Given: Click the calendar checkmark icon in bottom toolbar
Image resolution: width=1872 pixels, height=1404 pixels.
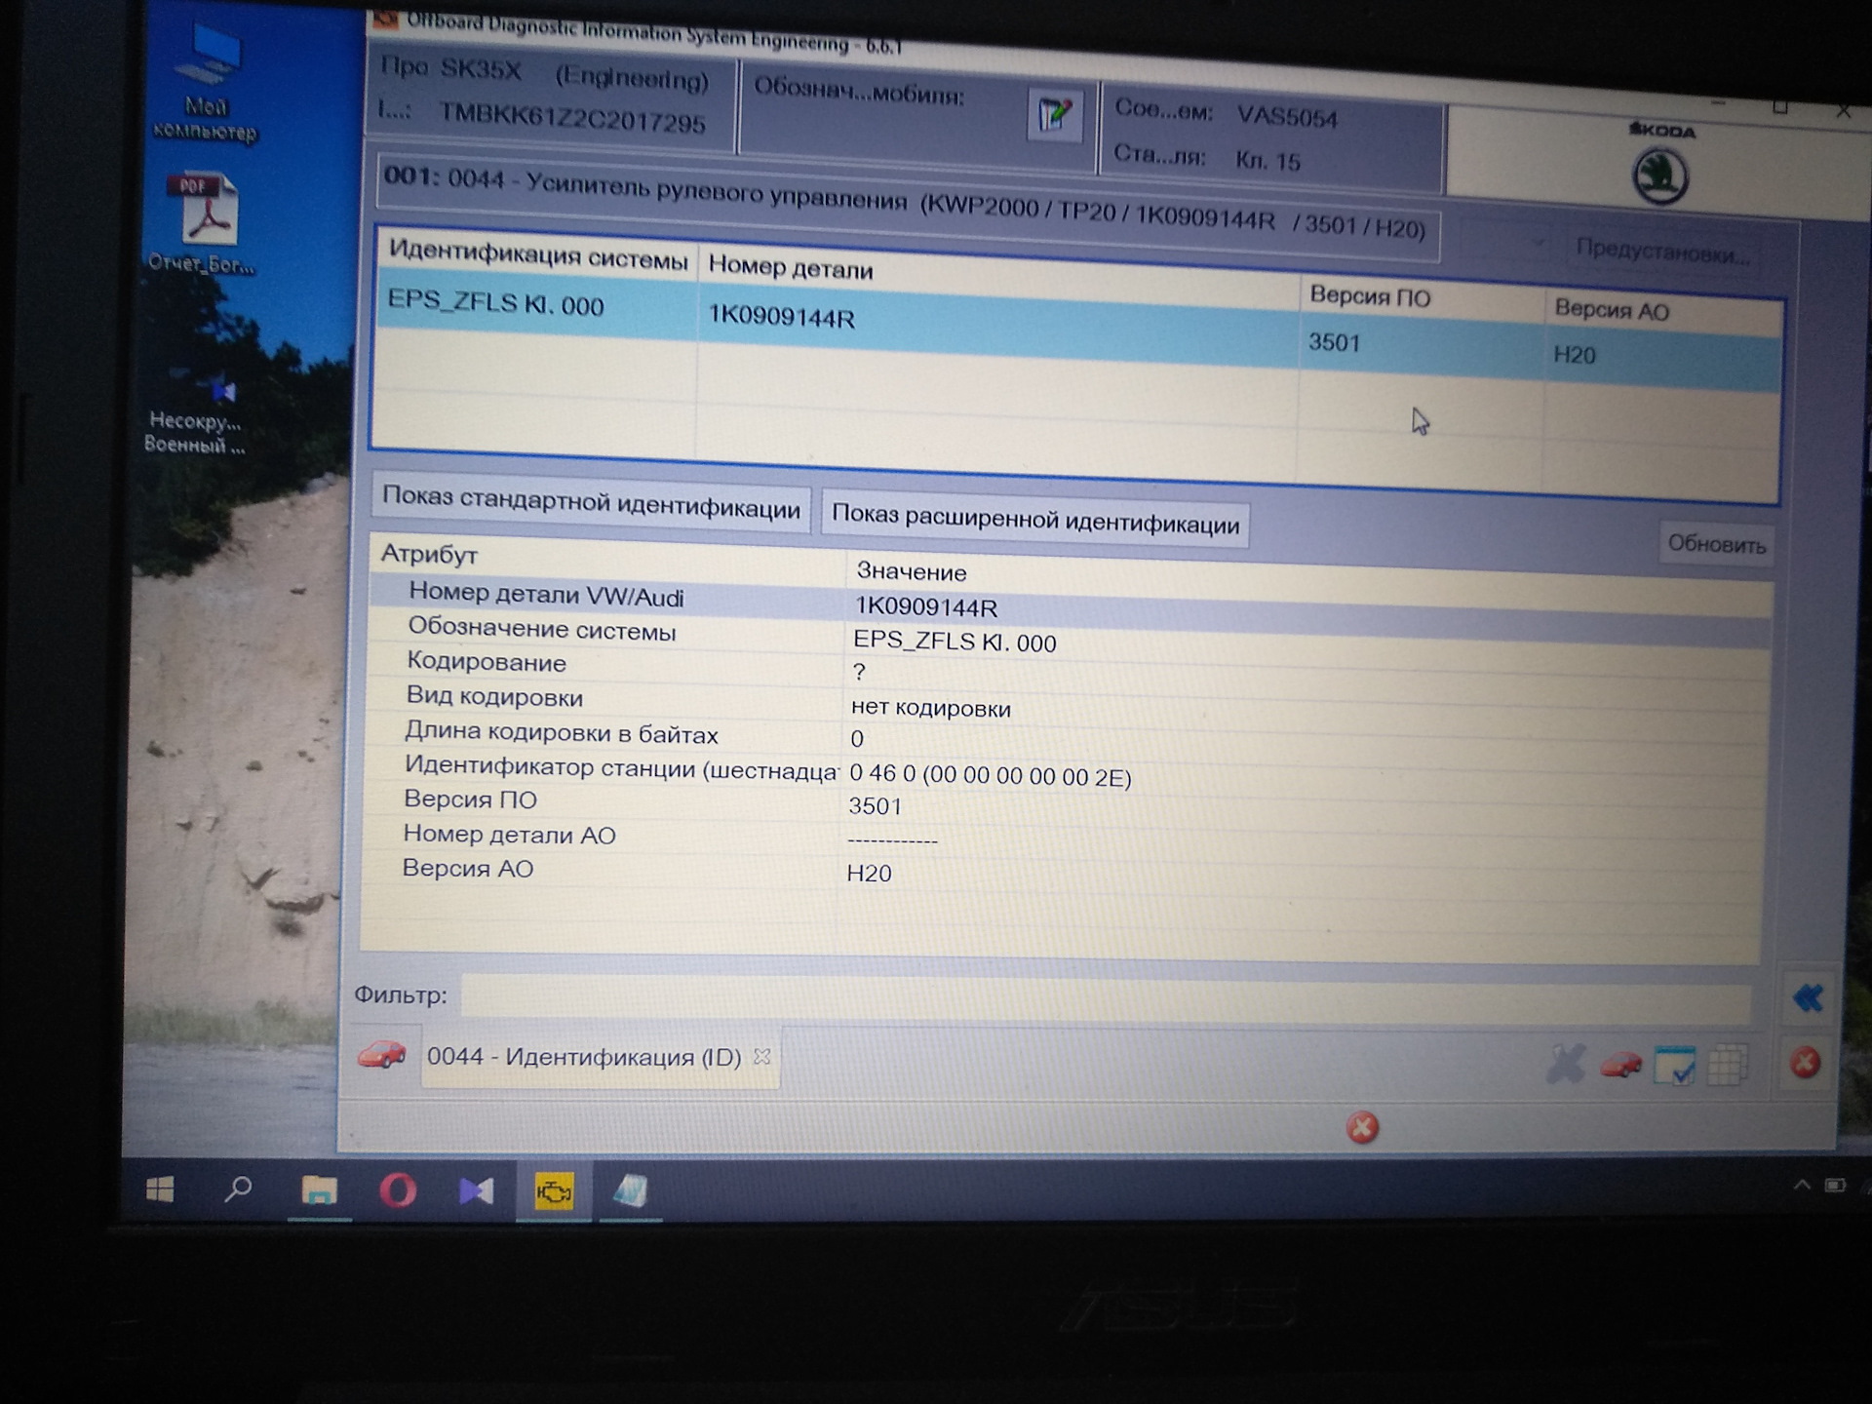Looking at the screenshot, I should click(x=1674, y=1066).
